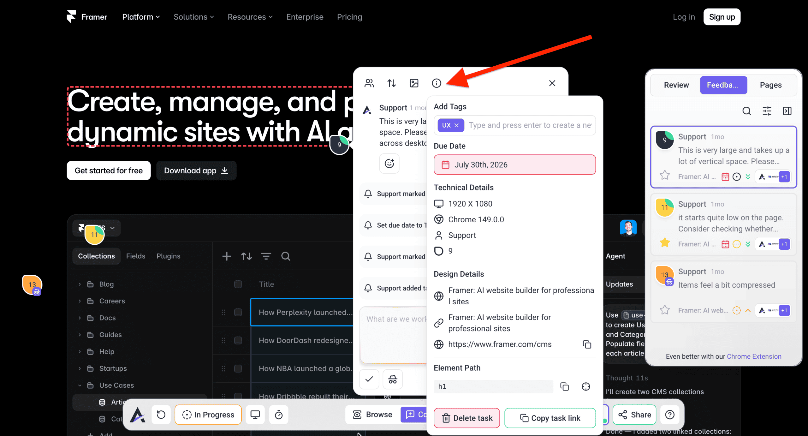Add an emoji reaction to the Support comment
This screenshot has width=808, height=436.
[x=389, y=164]
